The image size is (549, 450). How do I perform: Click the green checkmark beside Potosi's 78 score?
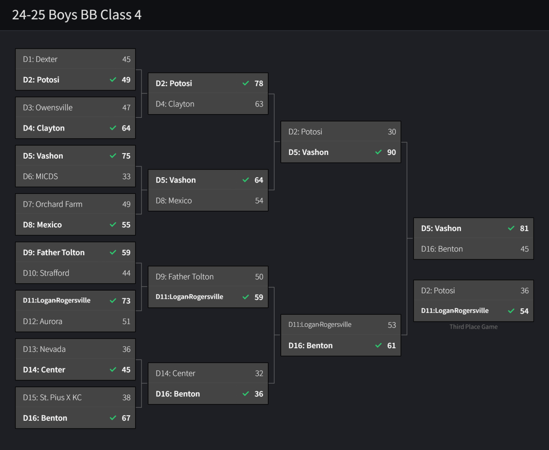pos(246,83)
